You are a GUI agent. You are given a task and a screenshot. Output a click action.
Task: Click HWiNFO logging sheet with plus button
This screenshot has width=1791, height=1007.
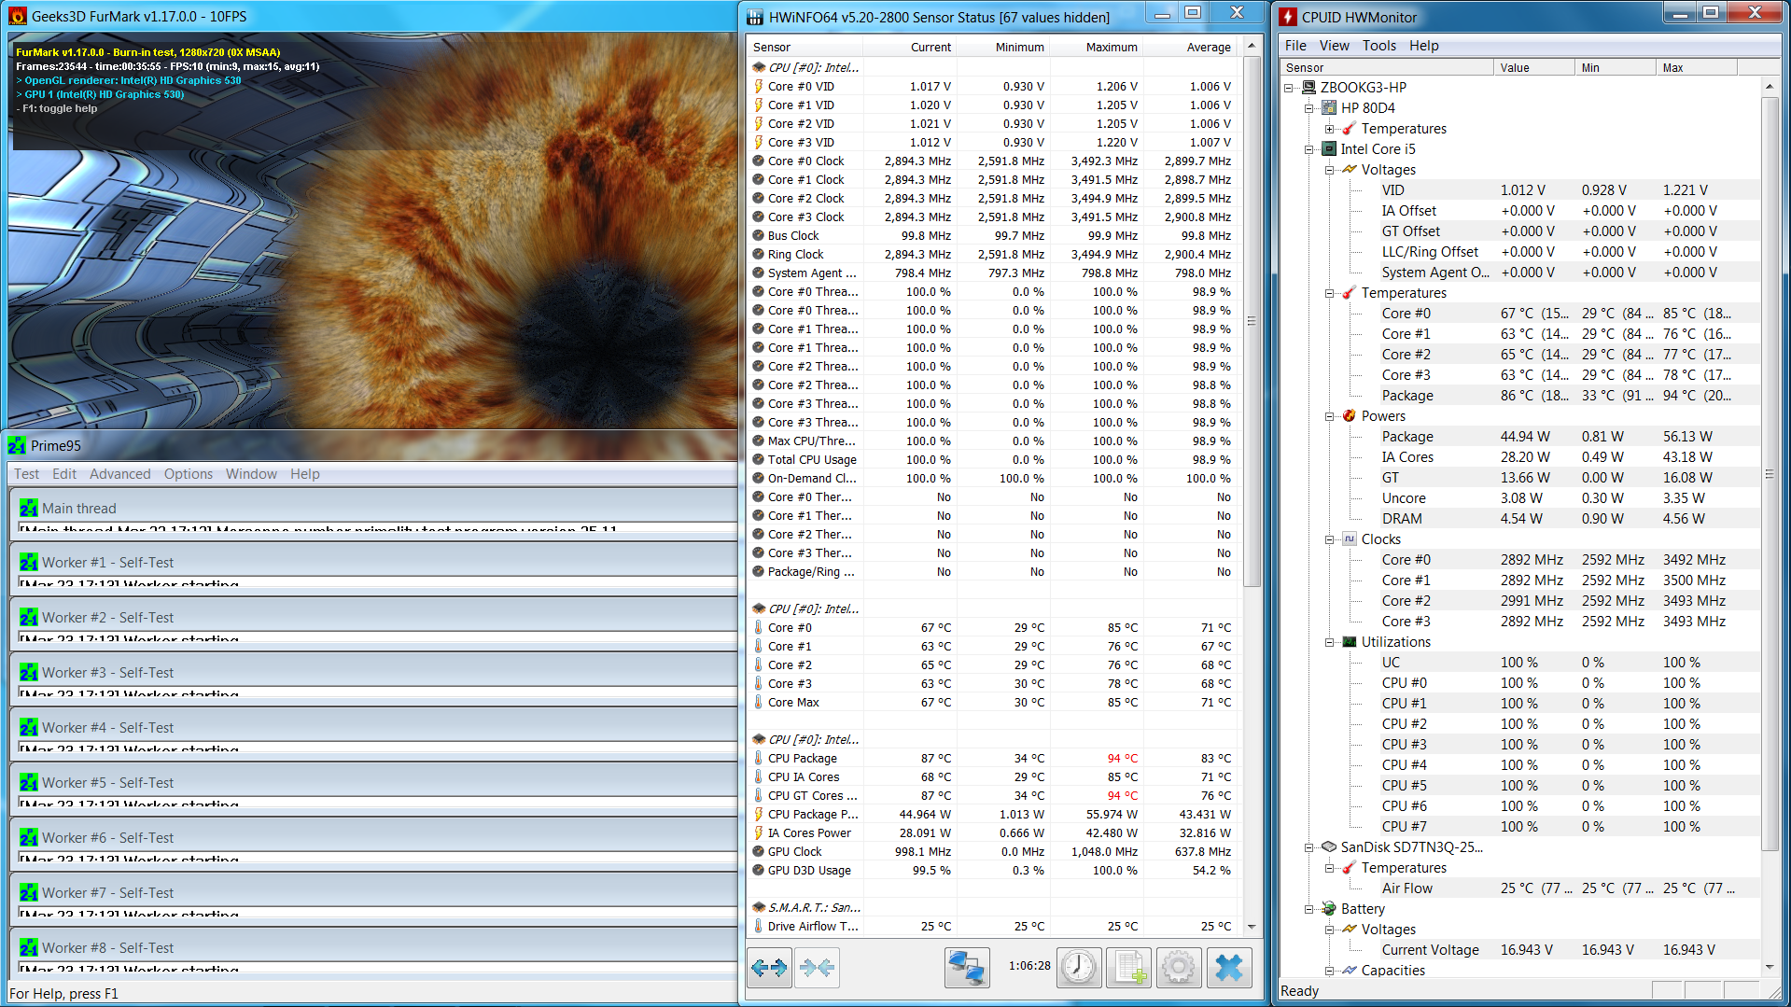1129,967
